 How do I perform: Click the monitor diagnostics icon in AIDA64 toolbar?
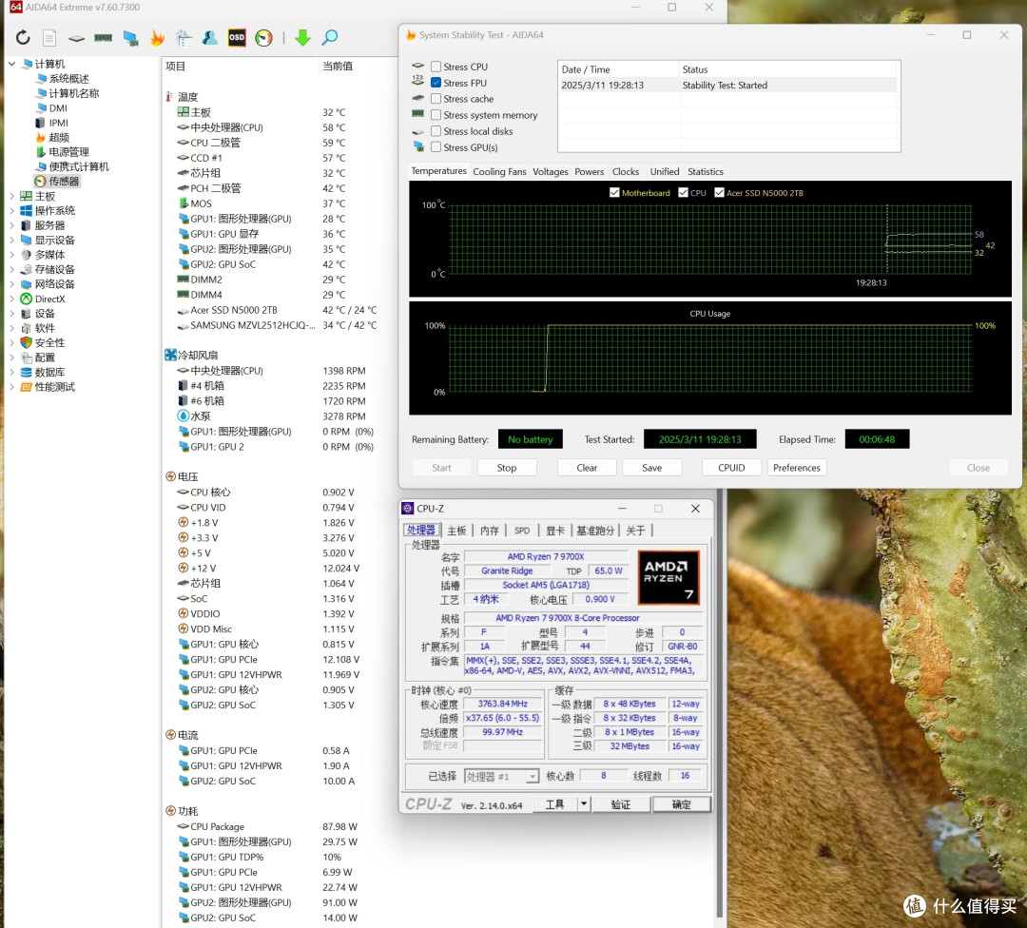130,38
